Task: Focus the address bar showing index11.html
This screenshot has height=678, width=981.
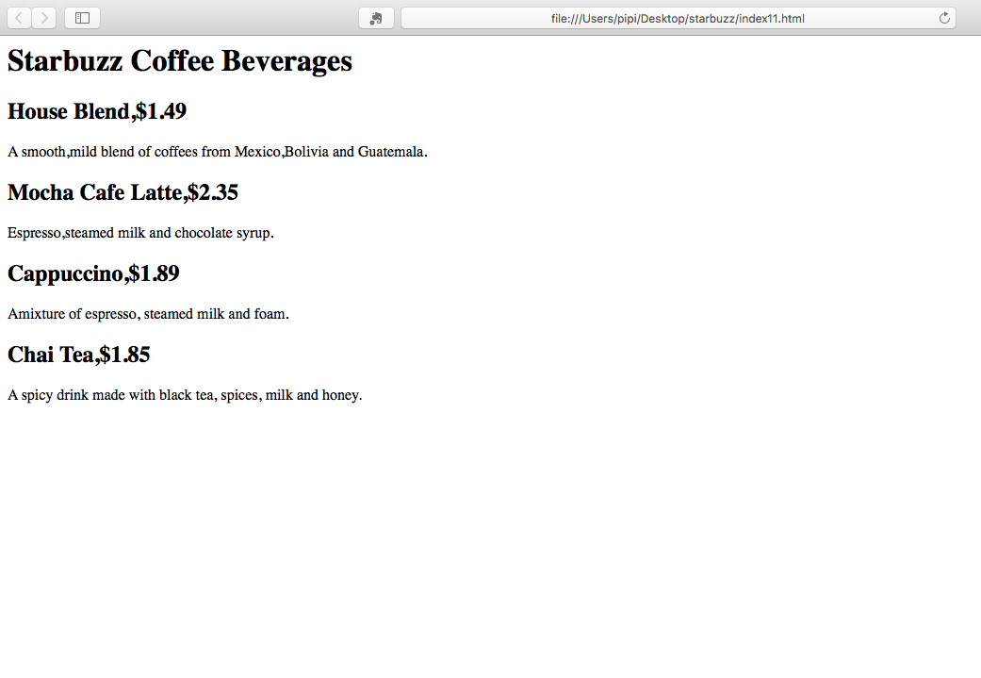Action: pos(679,18)
